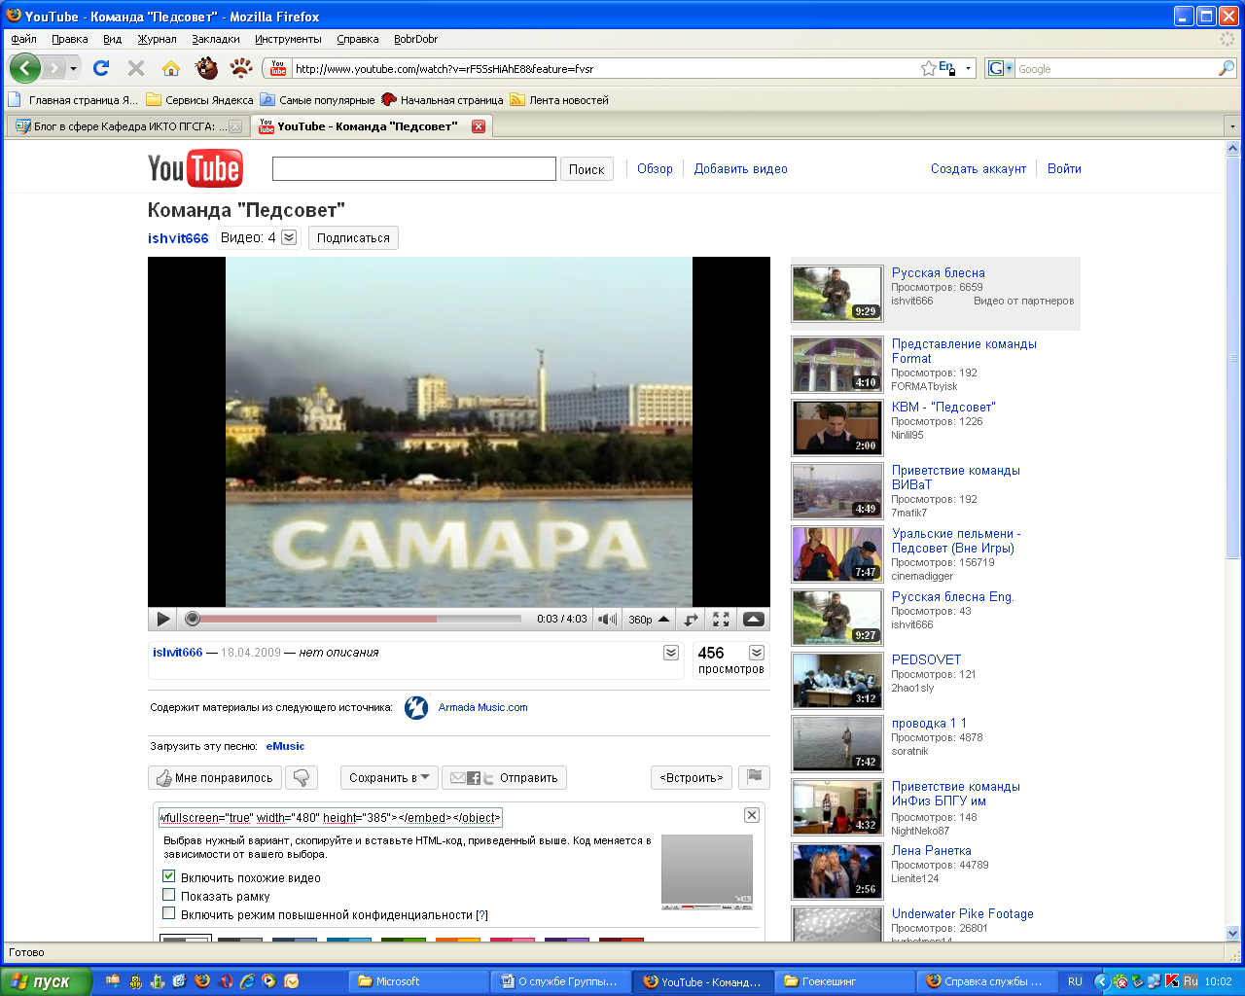This screenshot has width=1245, height=996.
Task: Open dropdown next to En icon
Action: pos(968,69)
